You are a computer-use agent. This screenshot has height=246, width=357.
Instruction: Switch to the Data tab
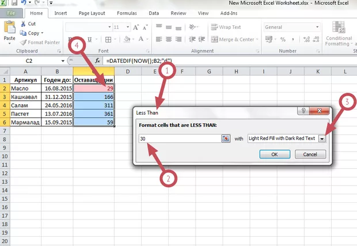pos(154,13)
